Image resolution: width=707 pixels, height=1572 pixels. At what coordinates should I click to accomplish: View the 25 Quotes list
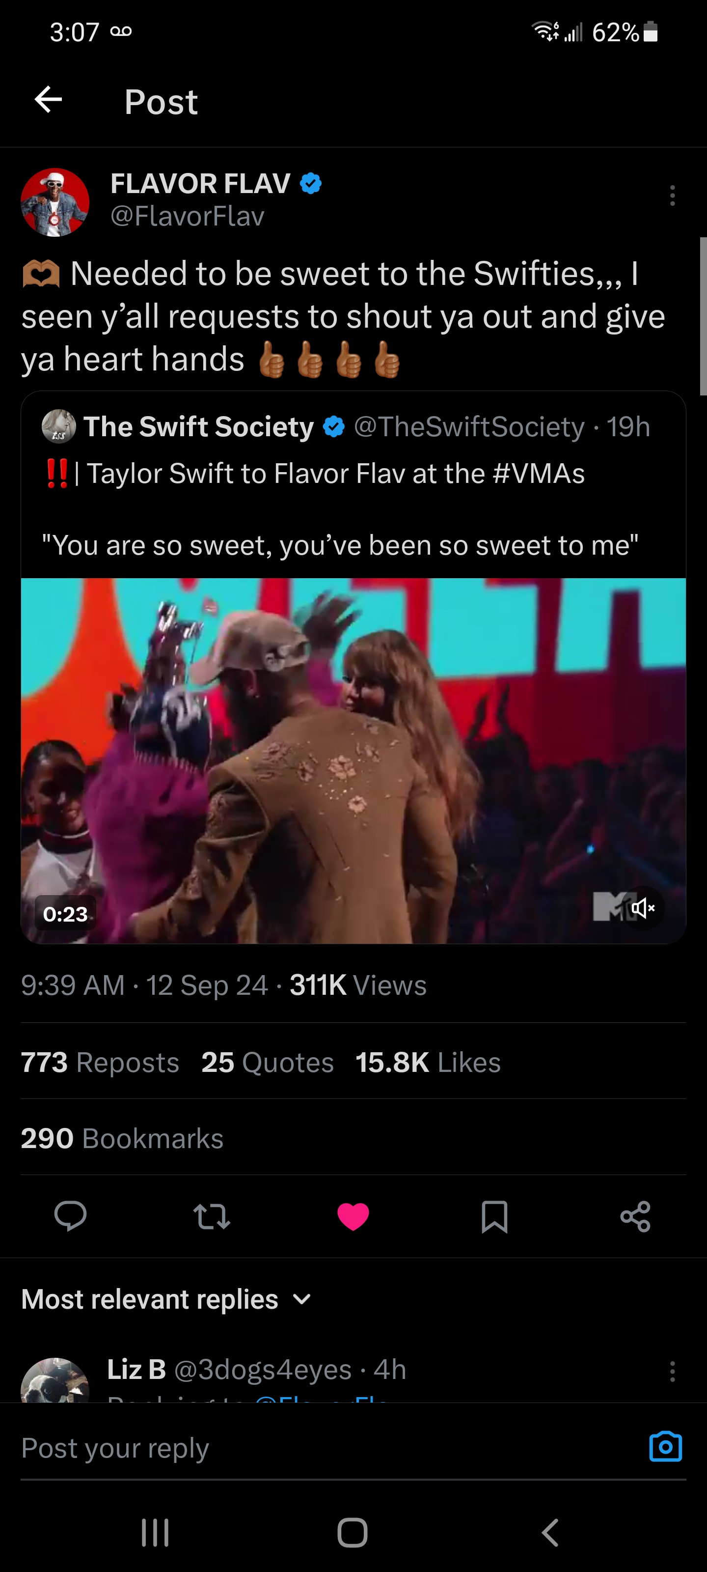tap(267, 1063)
